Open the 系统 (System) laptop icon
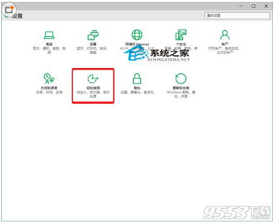Screen dimensions: 274x222 tap(49, 35)
